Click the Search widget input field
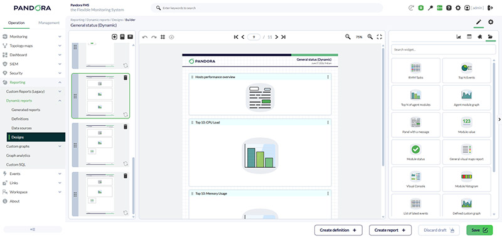The height and width of the screenshot is (238, 502). (x=444, y=49)
